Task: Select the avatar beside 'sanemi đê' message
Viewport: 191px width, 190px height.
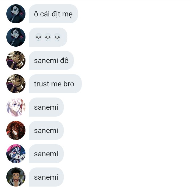Action: click(16, 60)
